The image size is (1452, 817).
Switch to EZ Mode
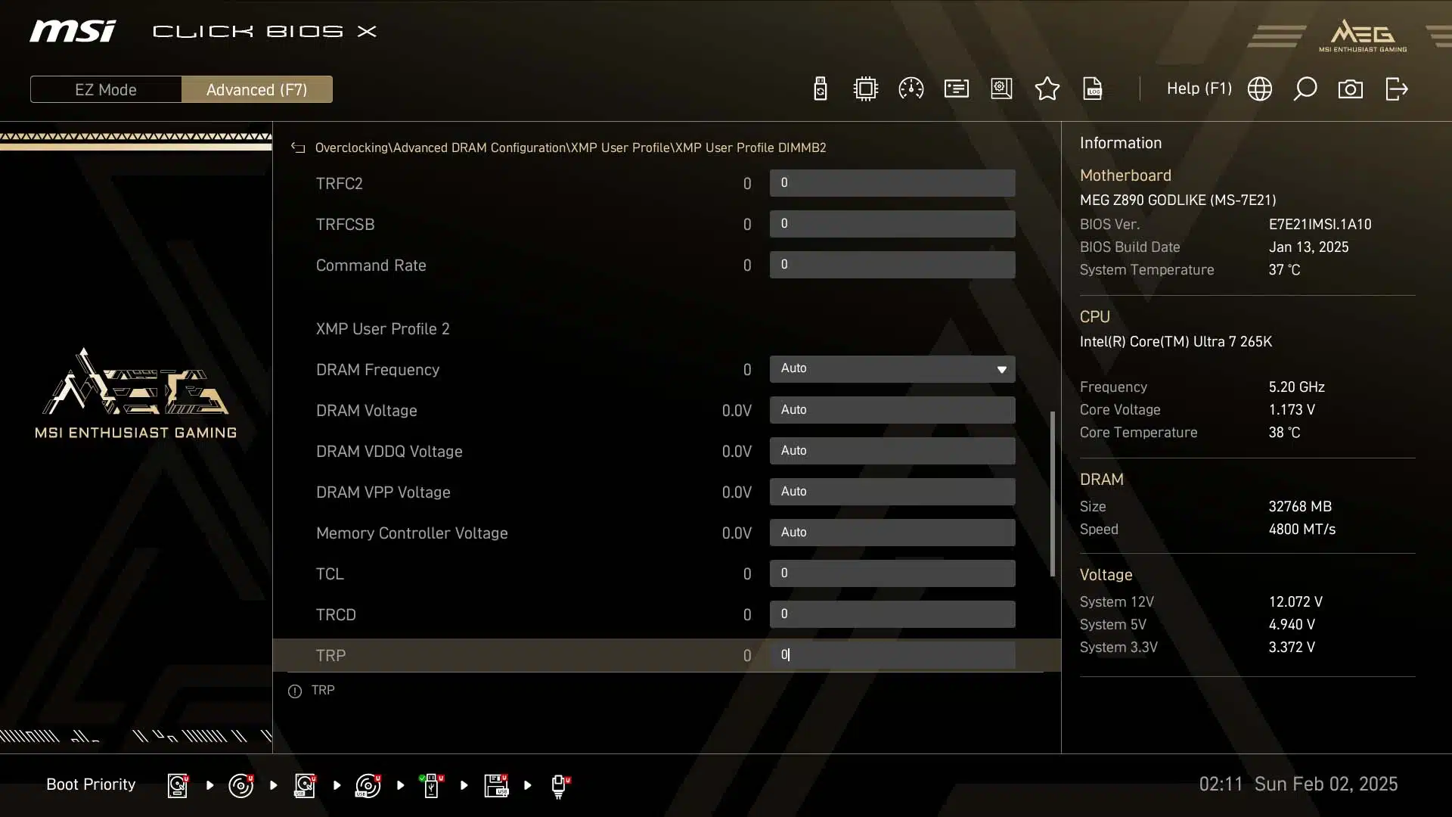106,89
